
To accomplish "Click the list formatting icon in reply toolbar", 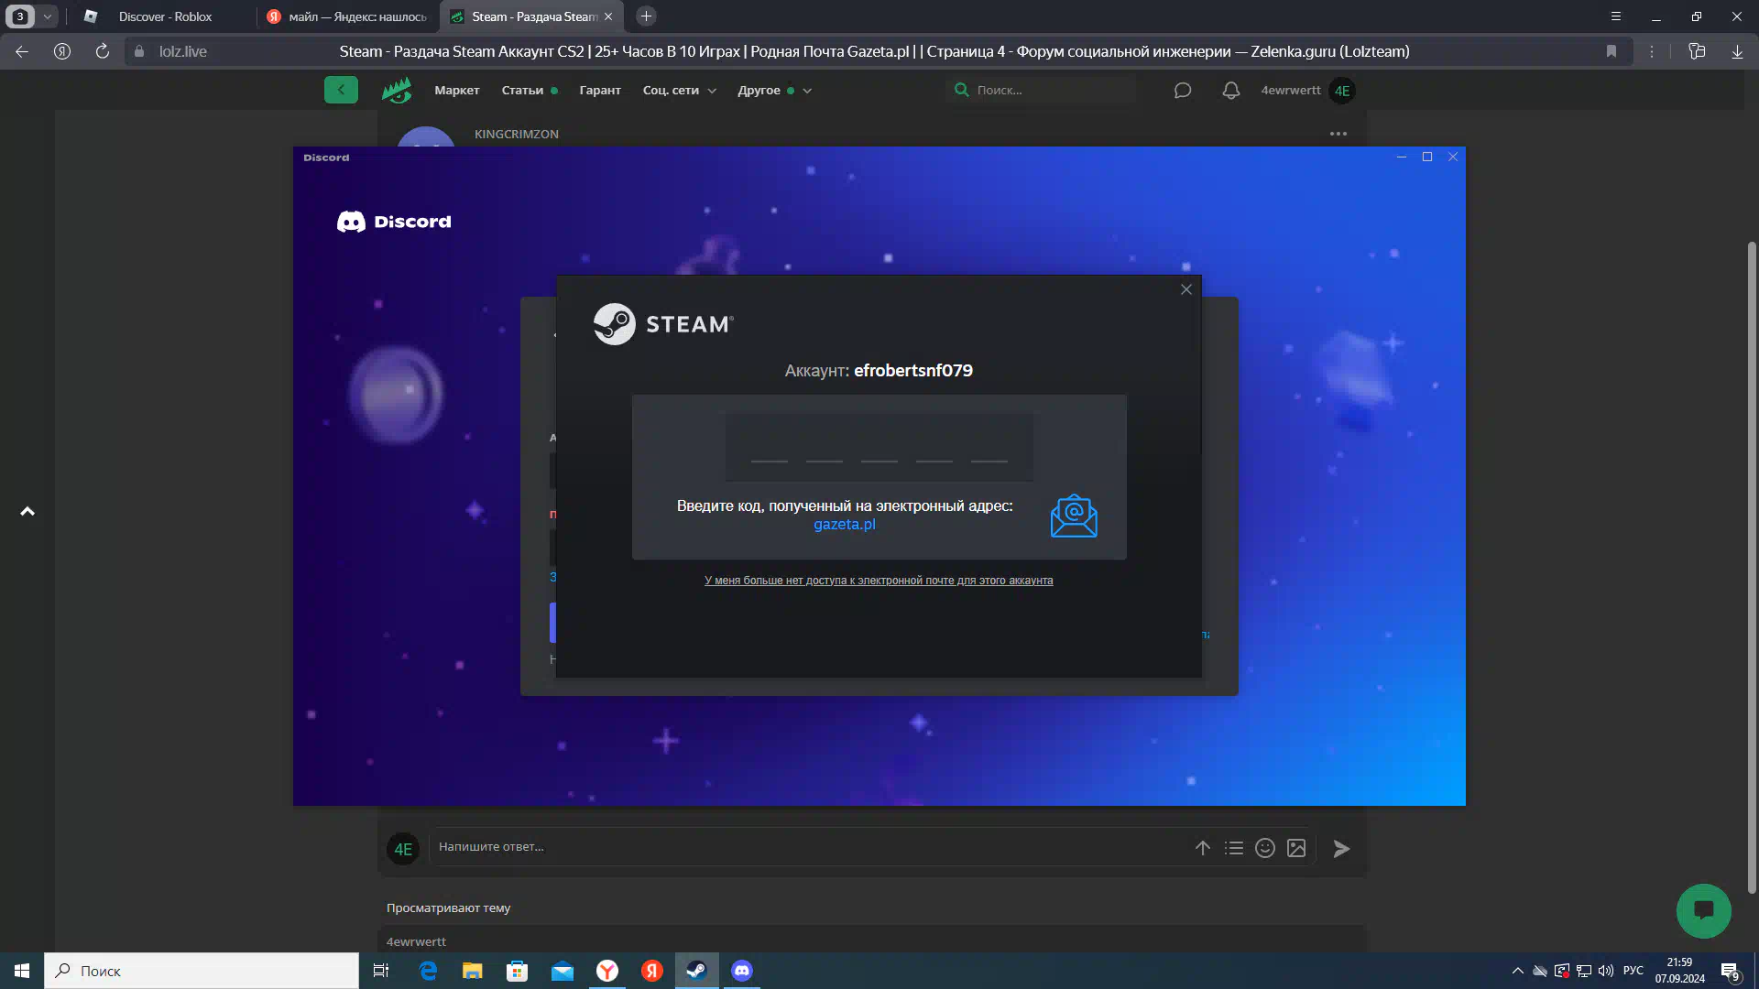I will coord(1234,848).
